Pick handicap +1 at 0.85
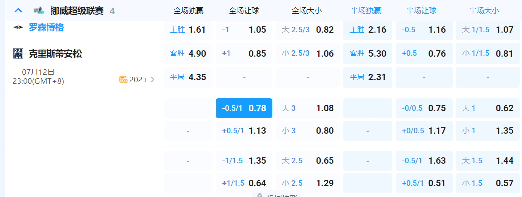The width and height of the screenshot is (522, 197). [244, 53]
